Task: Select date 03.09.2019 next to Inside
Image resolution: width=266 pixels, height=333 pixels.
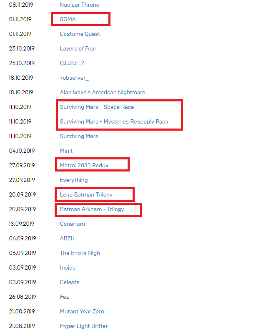Action: pyautogui.click(x=23, y=267)
